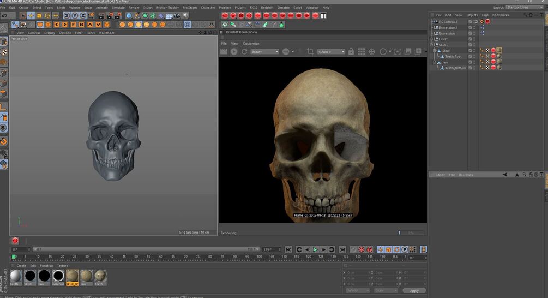
Task: Click the refresh render icon in RenderView
Action: point(244,51)
